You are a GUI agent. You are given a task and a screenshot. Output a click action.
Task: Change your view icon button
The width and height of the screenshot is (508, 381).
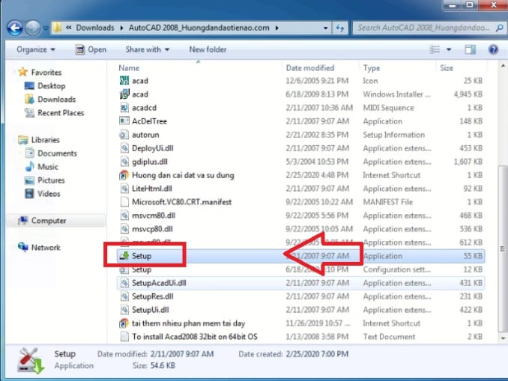[x=435, y=49]
